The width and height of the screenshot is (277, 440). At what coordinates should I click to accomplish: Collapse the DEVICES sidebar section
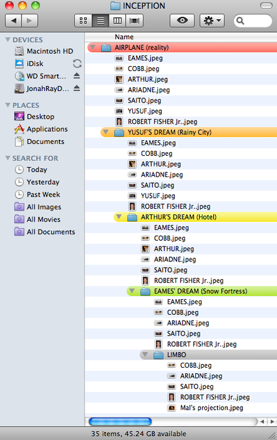coord(8,40)
